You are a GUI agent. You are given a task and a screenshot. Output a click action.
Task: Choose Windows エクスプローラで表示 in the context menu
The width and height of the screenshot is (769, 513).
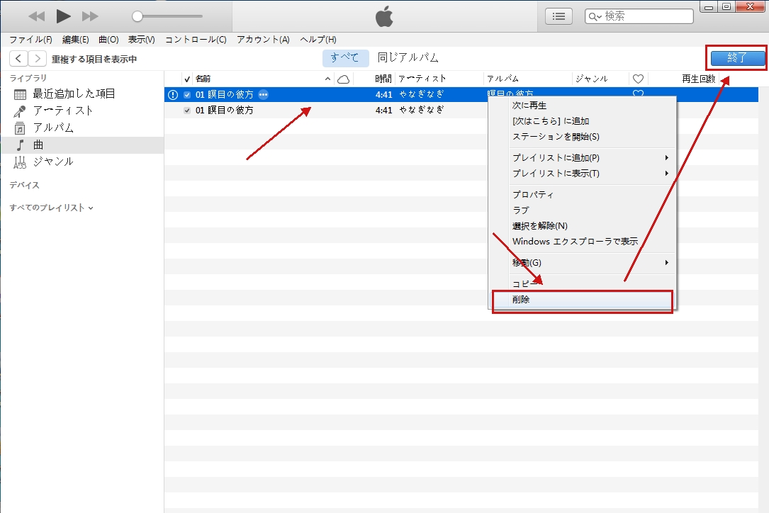click(576, 242)
